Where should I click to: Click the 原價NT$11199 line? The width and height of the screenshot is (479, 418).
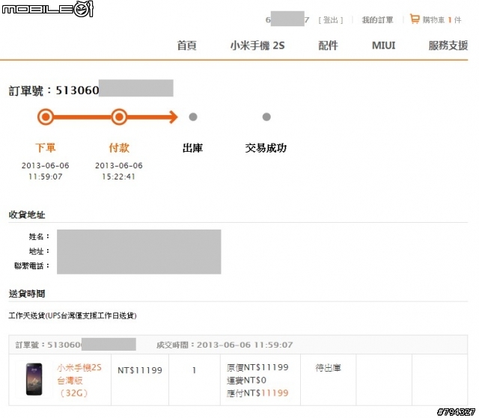click(257, 367)
